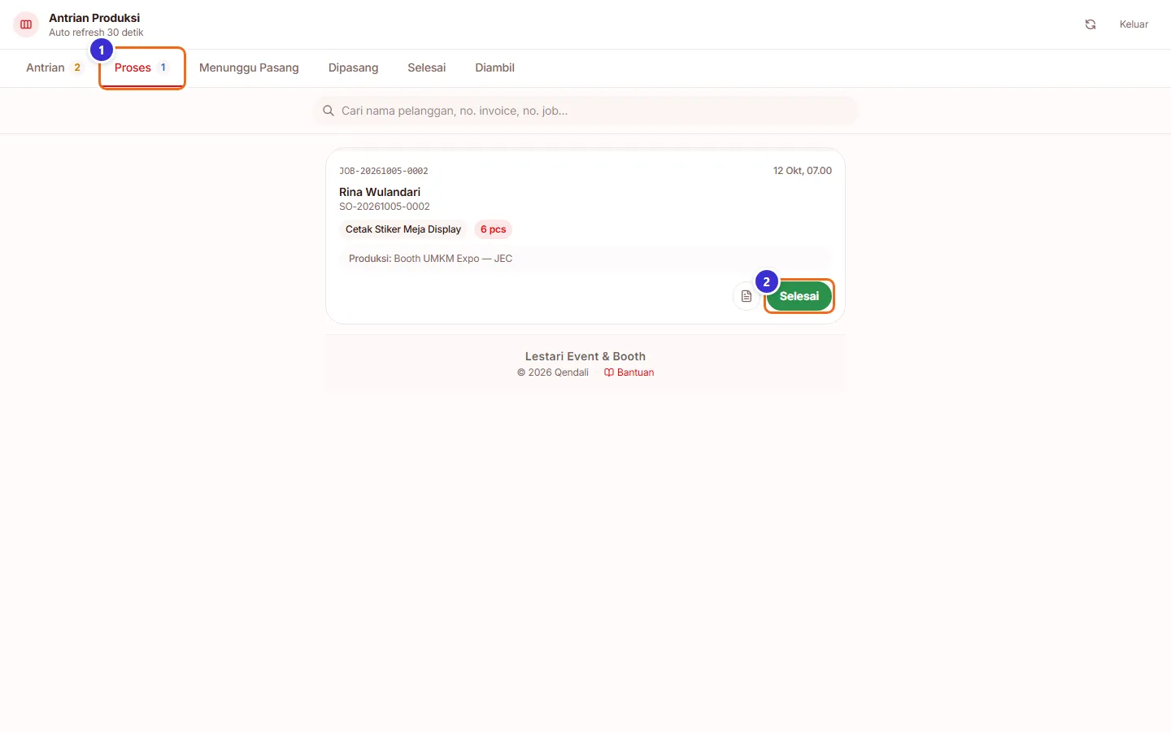Click the 6 pcs quantity badge

[x=493, y=229]
